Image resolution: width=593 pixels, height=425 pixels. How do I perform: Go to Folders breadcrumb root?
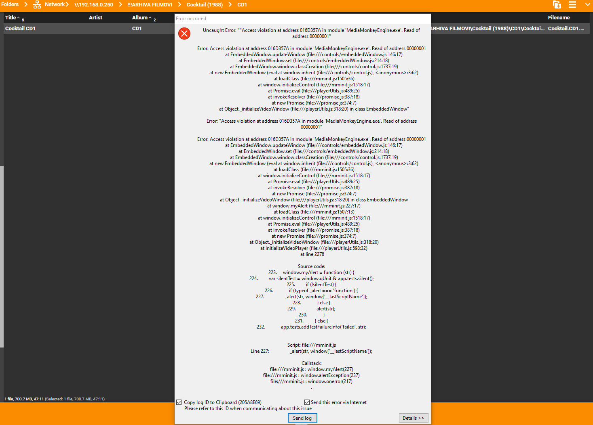[10, 5]
